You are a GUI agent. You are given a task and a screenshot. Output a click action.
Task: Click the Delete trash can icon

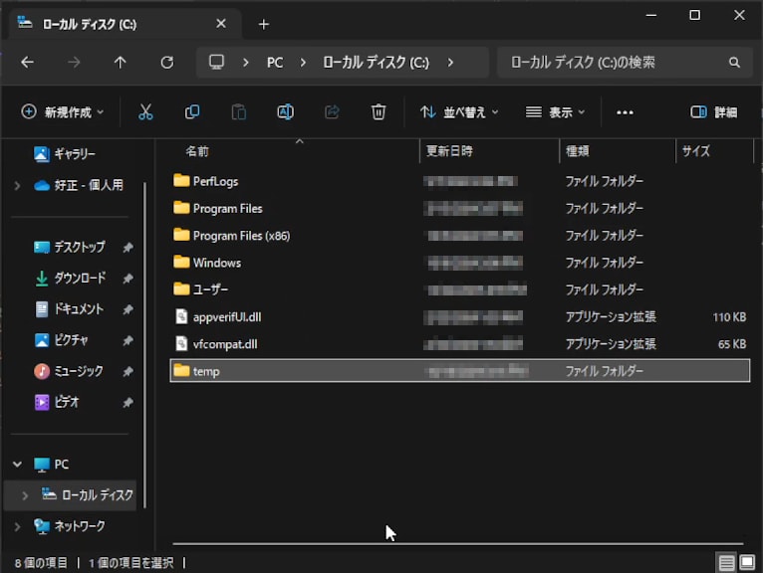(379, 112)
